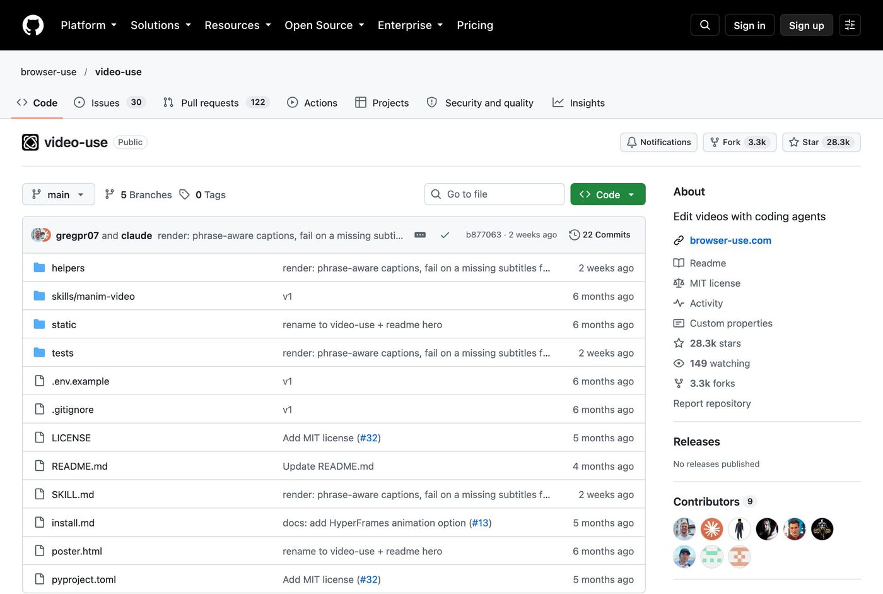Screen dimensions: 883x594
Task: Open the appearance settings sliders icon
Action: point(850,25)
